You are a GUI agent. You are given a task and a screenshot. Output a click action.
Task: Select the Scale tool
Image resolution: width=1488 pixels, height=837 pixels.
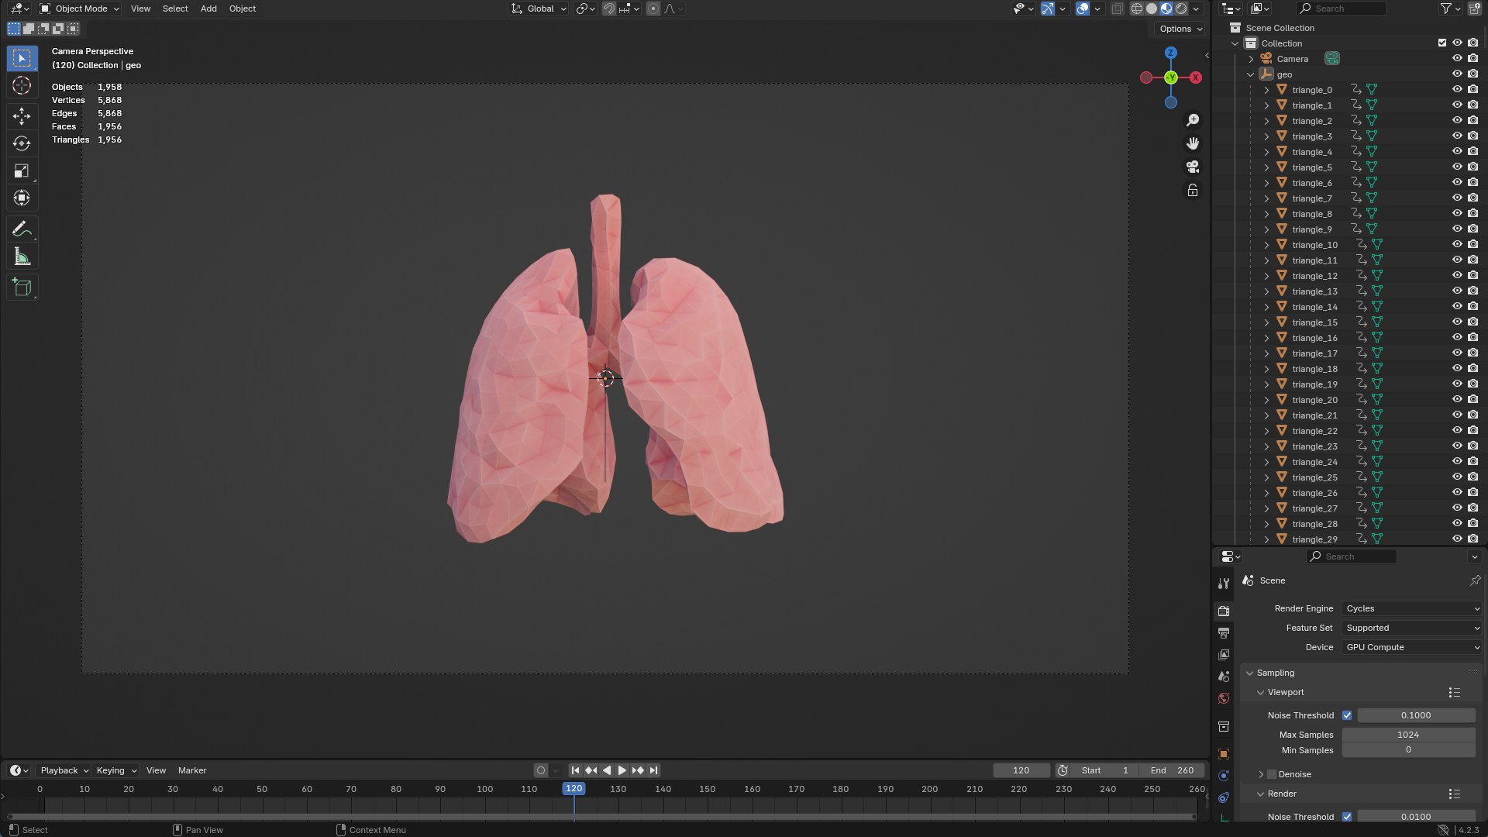[22, 171]
